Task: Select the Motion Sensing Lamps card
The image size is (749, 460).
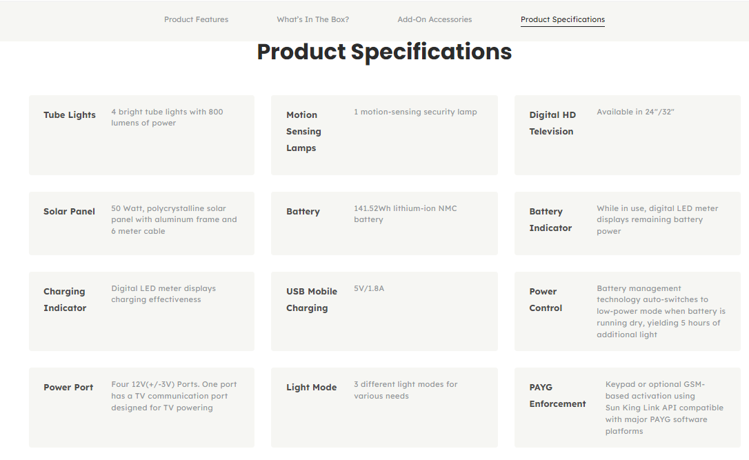Action: pos(384,135)
